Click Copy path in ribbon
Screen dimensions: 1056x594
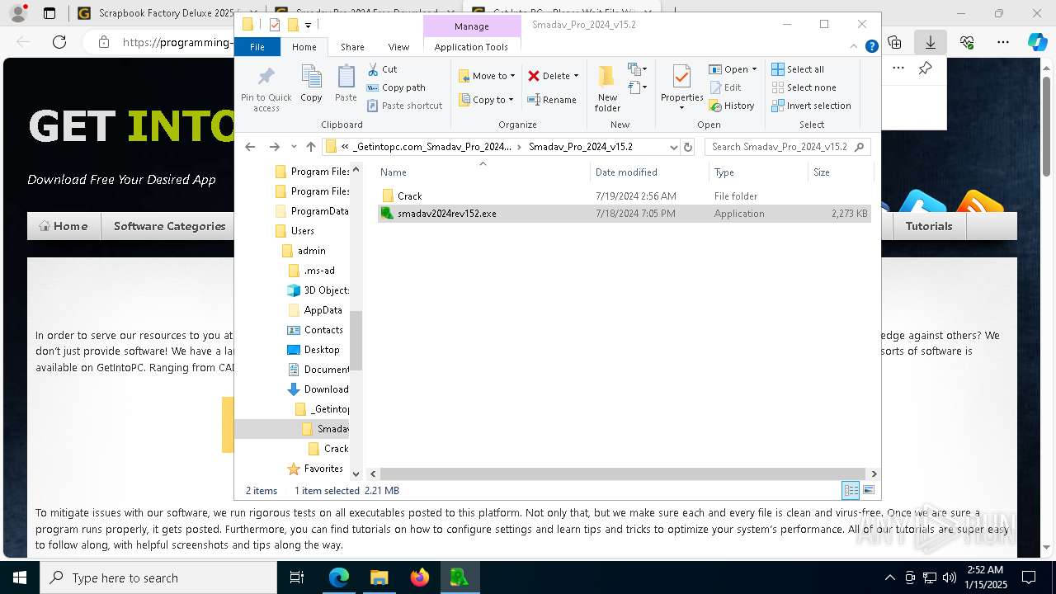tap(396, 87)
